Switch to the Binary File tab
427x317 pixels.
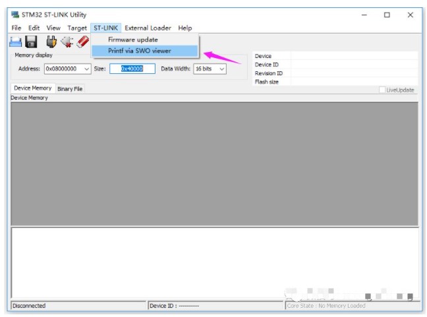pyautogui.click(x=70, y=89)
